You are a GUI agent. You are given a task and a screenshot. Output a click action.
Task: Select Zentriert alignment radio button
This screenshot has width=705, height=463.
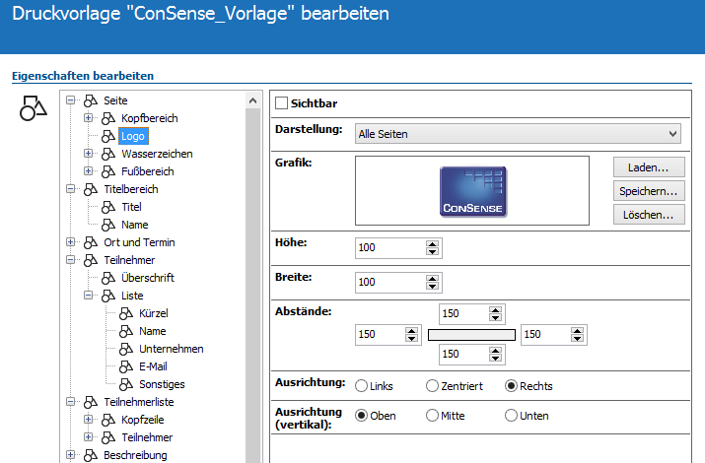point(432,386)
